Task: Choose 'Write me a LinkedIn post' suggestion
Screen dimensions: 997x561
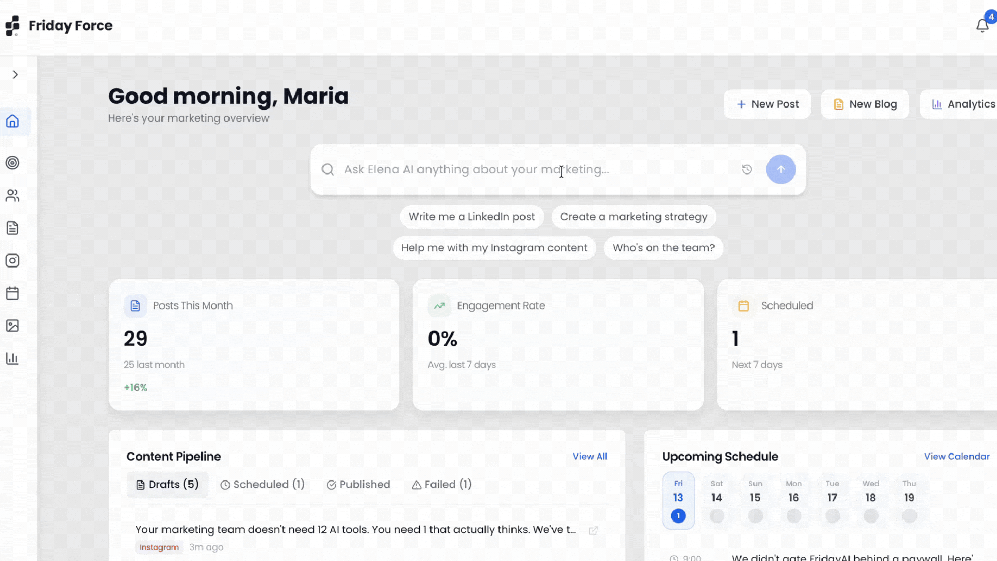Action: point(471,217)
